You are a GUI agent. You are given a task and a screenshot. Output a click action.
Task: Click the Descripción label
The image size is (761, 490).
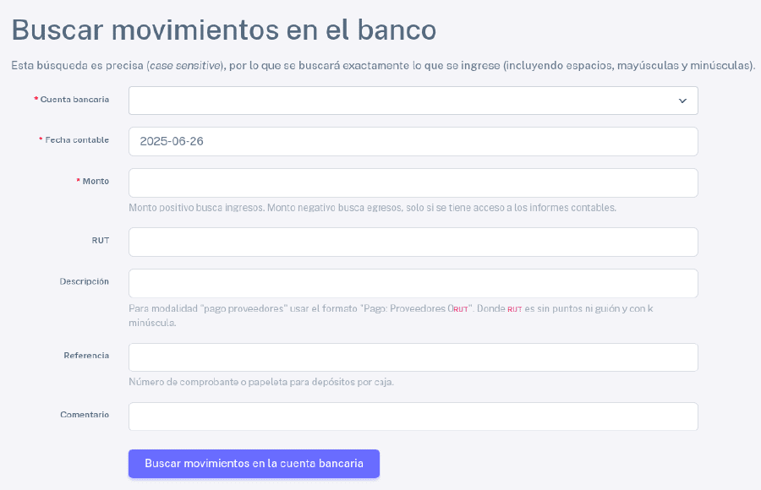84,281
